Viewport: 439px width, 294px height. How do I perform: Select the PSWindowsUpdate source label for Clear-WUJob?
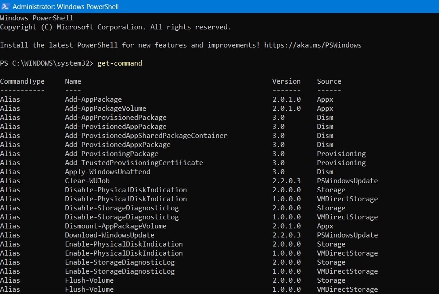point(347,180)
